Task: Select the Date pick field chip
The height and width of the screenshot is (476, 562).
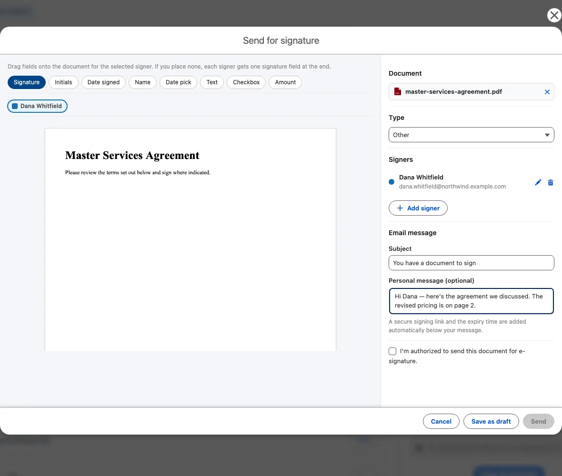Action: point(179,82)
